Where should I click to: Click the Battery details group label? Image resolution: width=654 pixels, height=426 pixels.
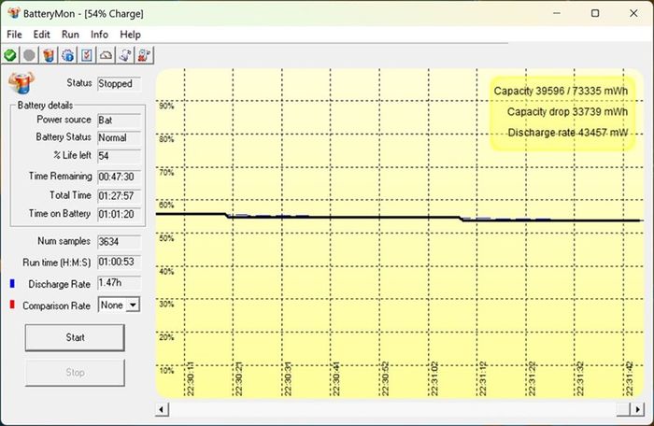(45, 106)
